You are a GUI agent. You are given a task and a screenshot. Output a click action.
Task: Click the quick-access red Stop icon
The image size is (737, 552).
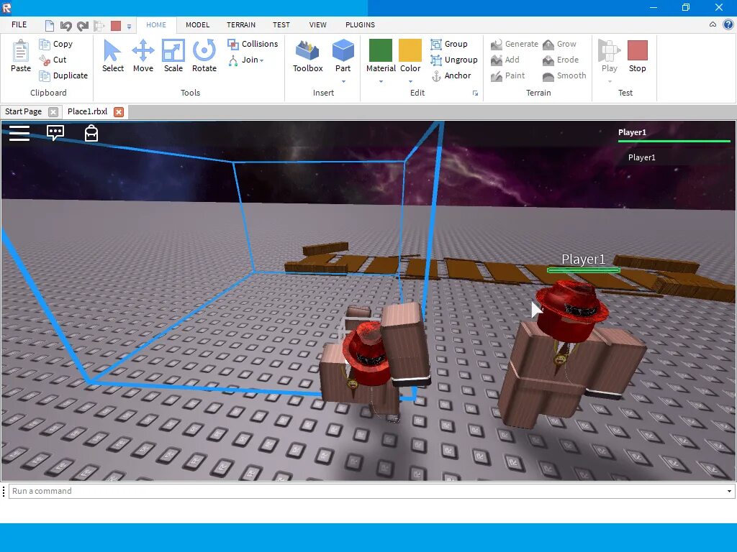click(116, 26)
